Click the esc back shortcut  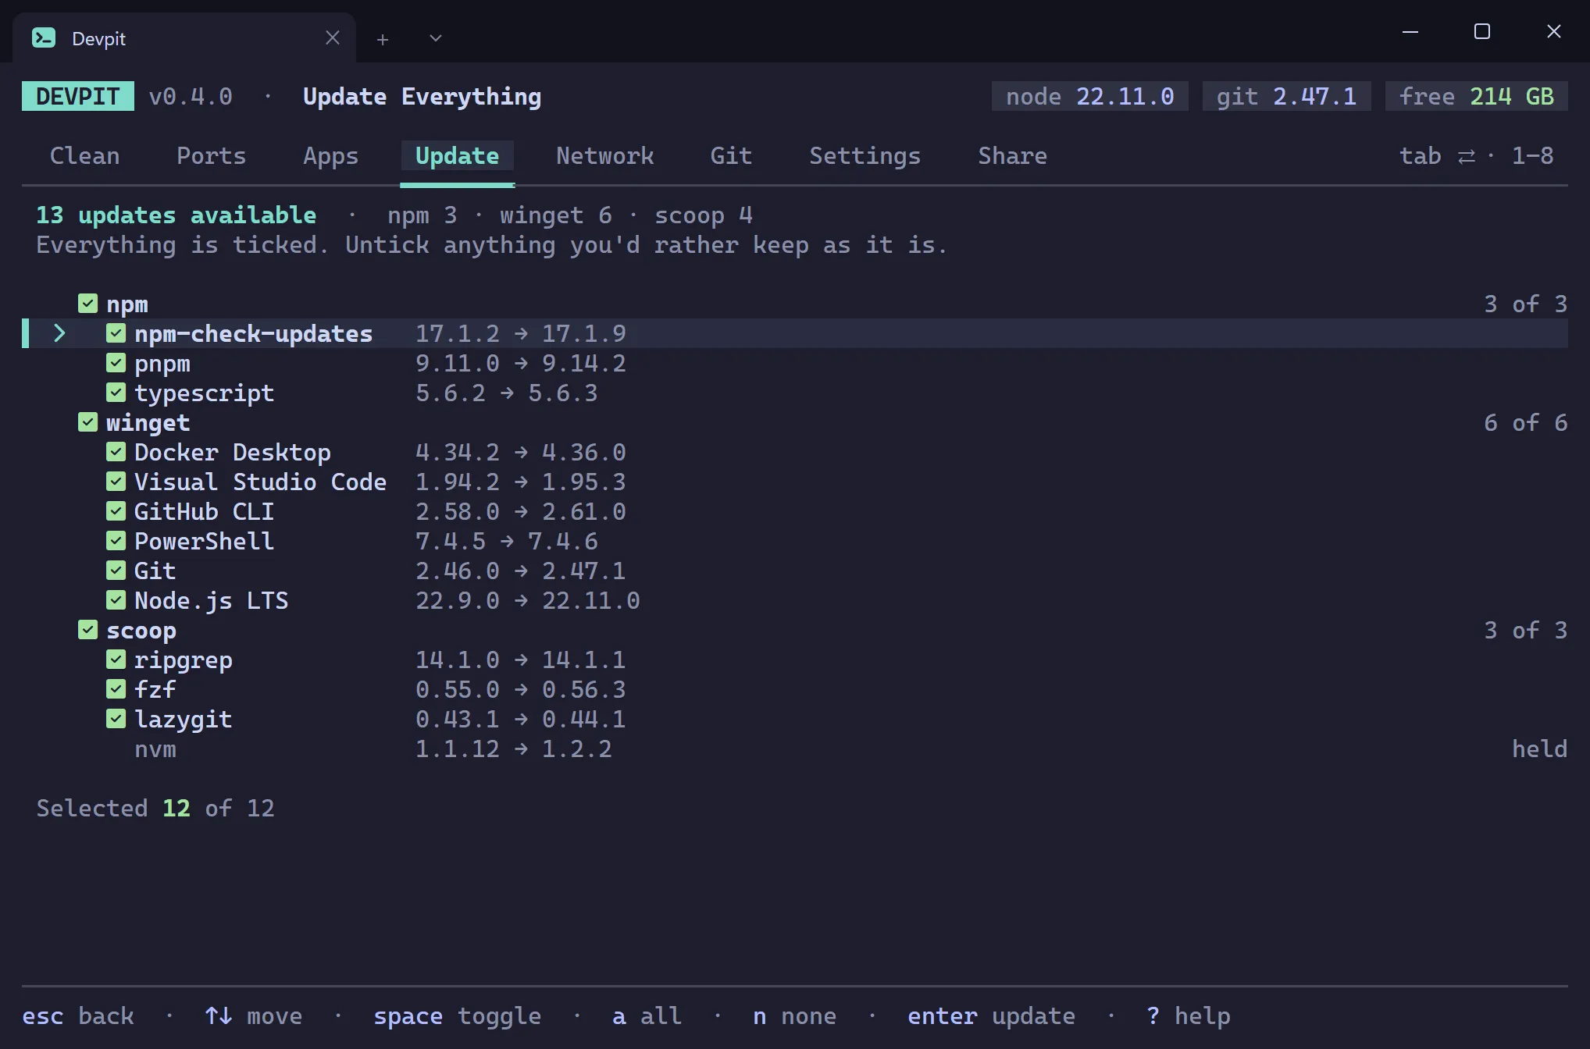(78, 1016)
